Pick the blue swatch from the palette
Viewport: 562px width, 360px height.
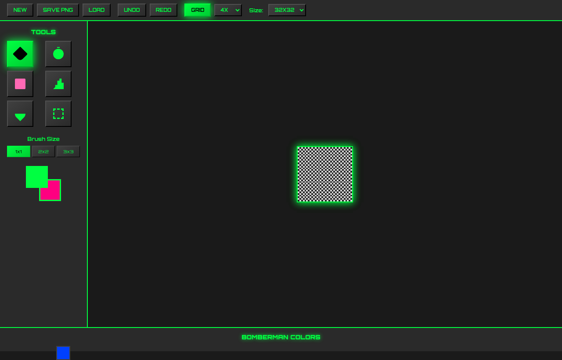63,353
